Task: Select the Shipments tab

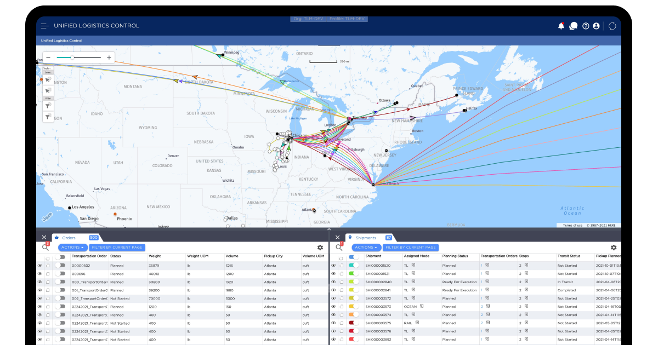Action: click(366, 238)
